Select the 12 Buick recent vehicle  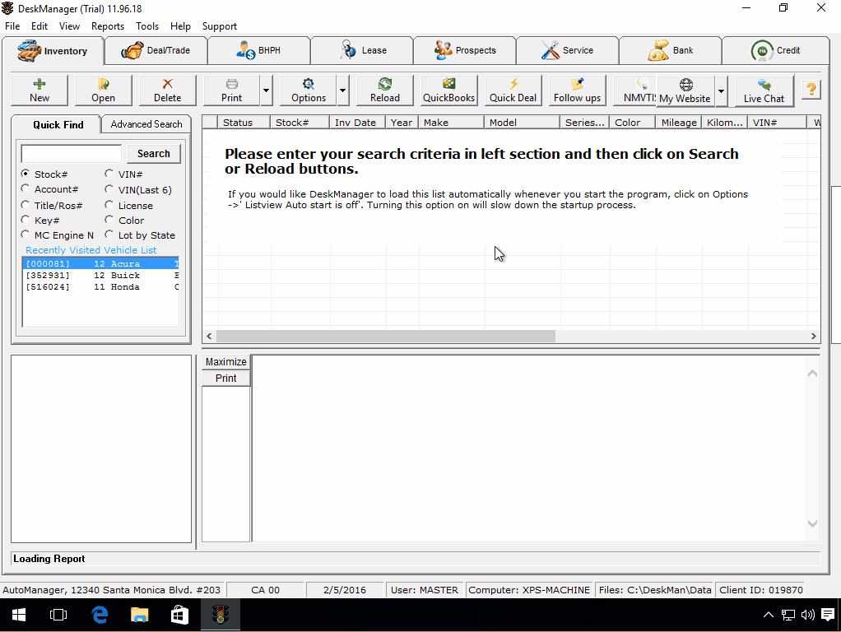(101, 275)
